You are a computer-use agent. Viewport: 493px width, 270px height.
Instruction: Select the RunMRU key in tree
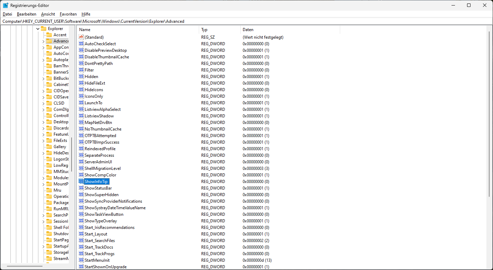[x=61, y=209]
